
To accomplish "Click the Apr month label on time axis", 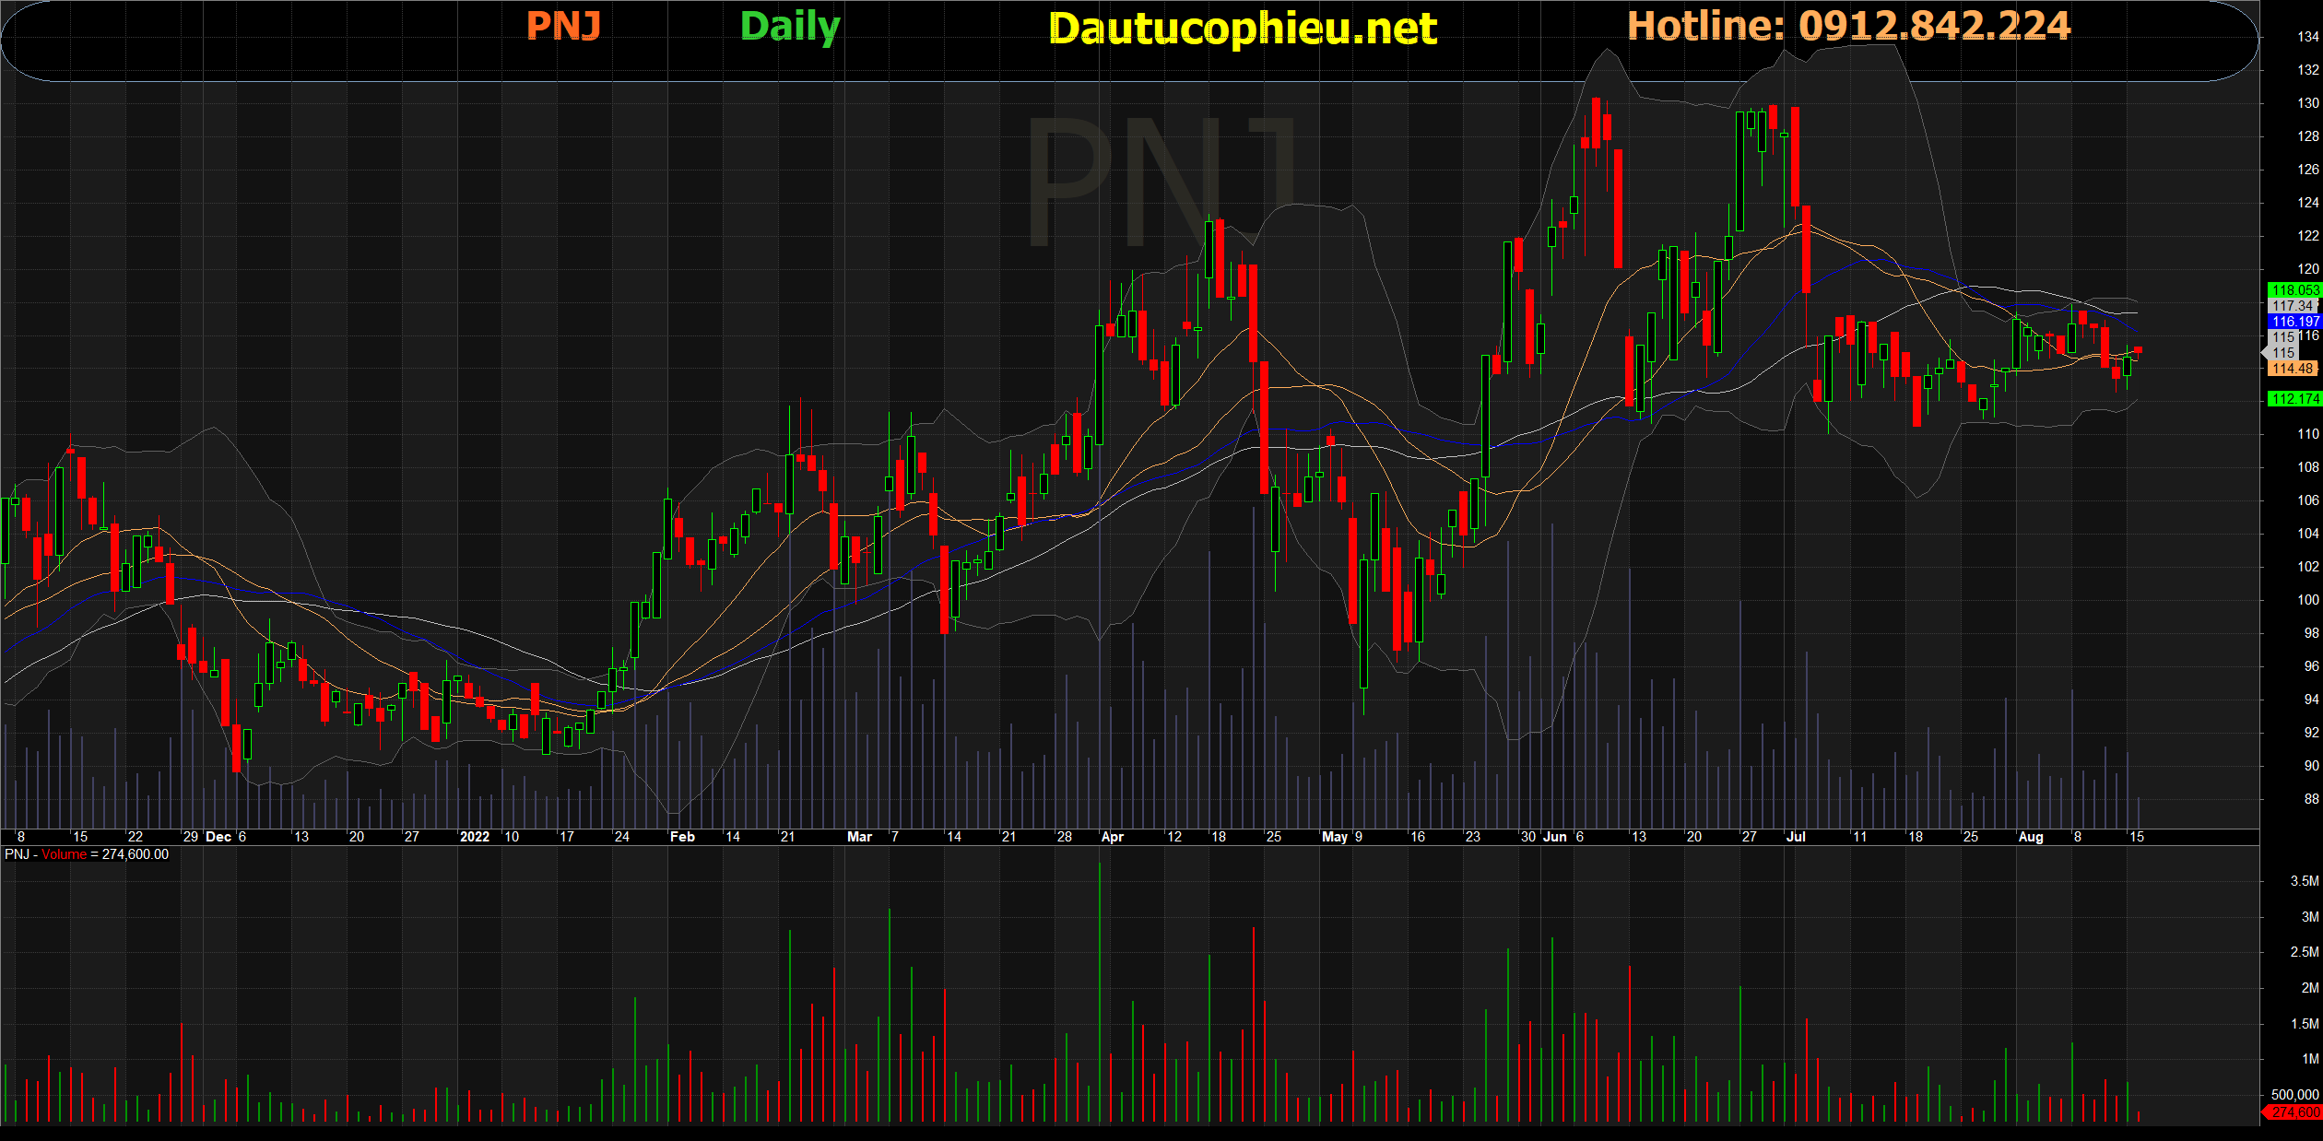I will pos(1113,837).
